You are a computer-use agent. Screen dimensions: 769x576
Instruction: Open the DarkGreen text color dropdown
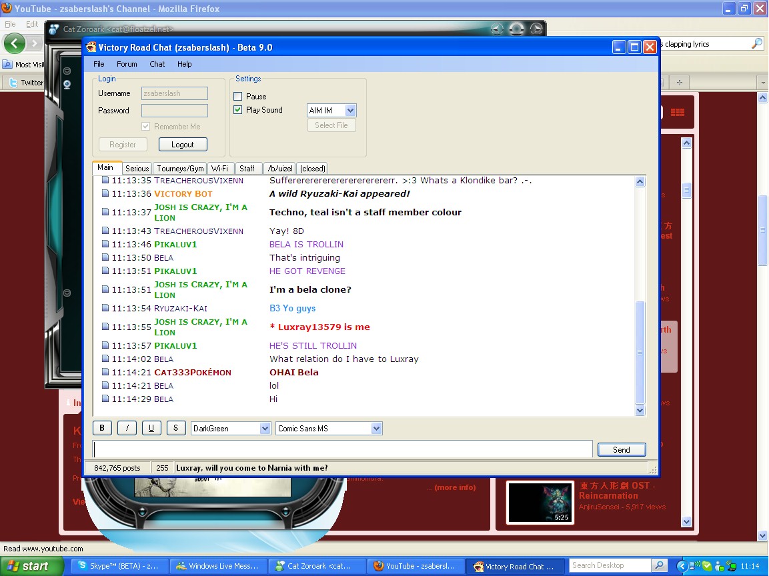pyautogui.click(x=264, y=429)
